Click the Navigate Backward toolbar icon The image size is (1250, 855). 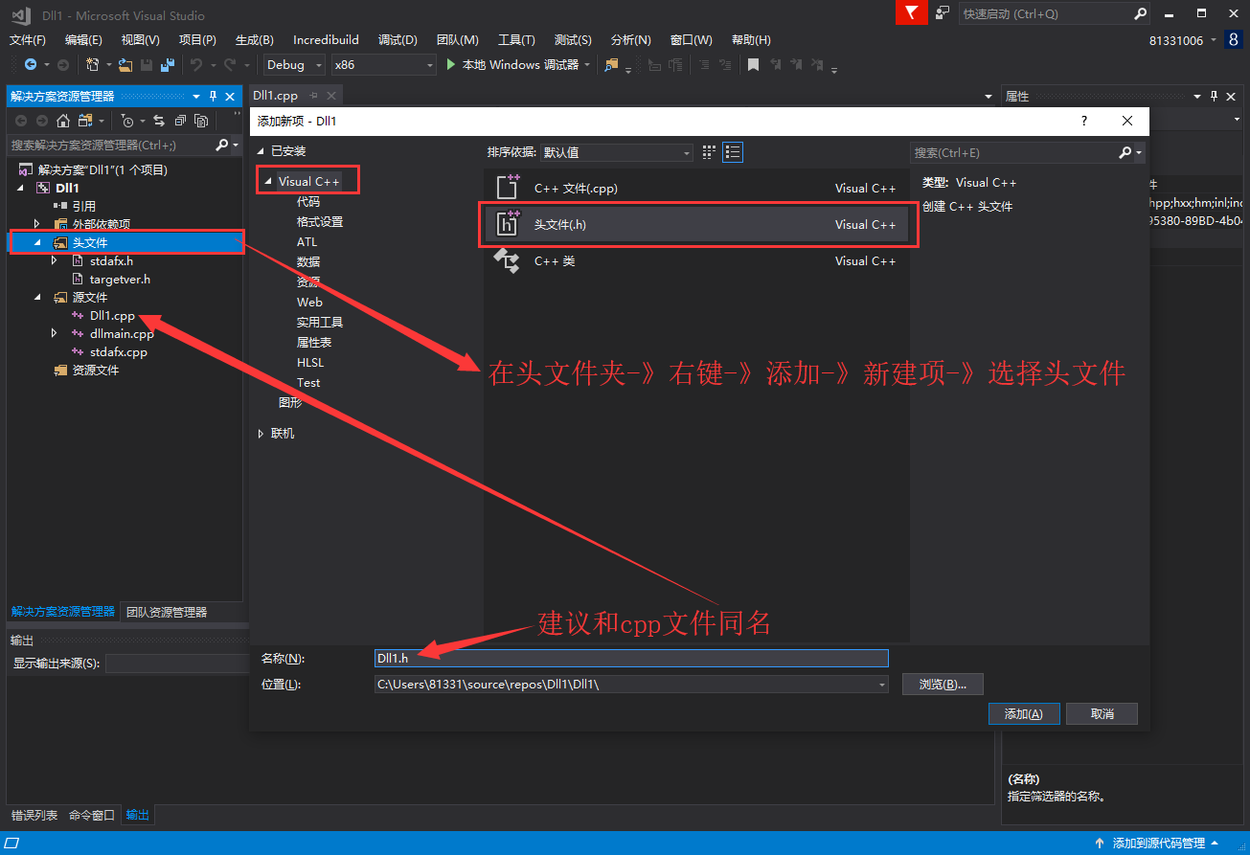[x=31, y=65]
